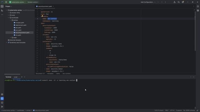The width and height of the screenshot is (200, 112).
Task: Open editor tab options menu
Action: [194, 6]
